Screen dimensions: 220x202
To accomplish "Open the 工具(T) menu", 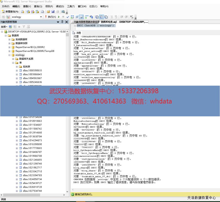I will tap(71, 6).
